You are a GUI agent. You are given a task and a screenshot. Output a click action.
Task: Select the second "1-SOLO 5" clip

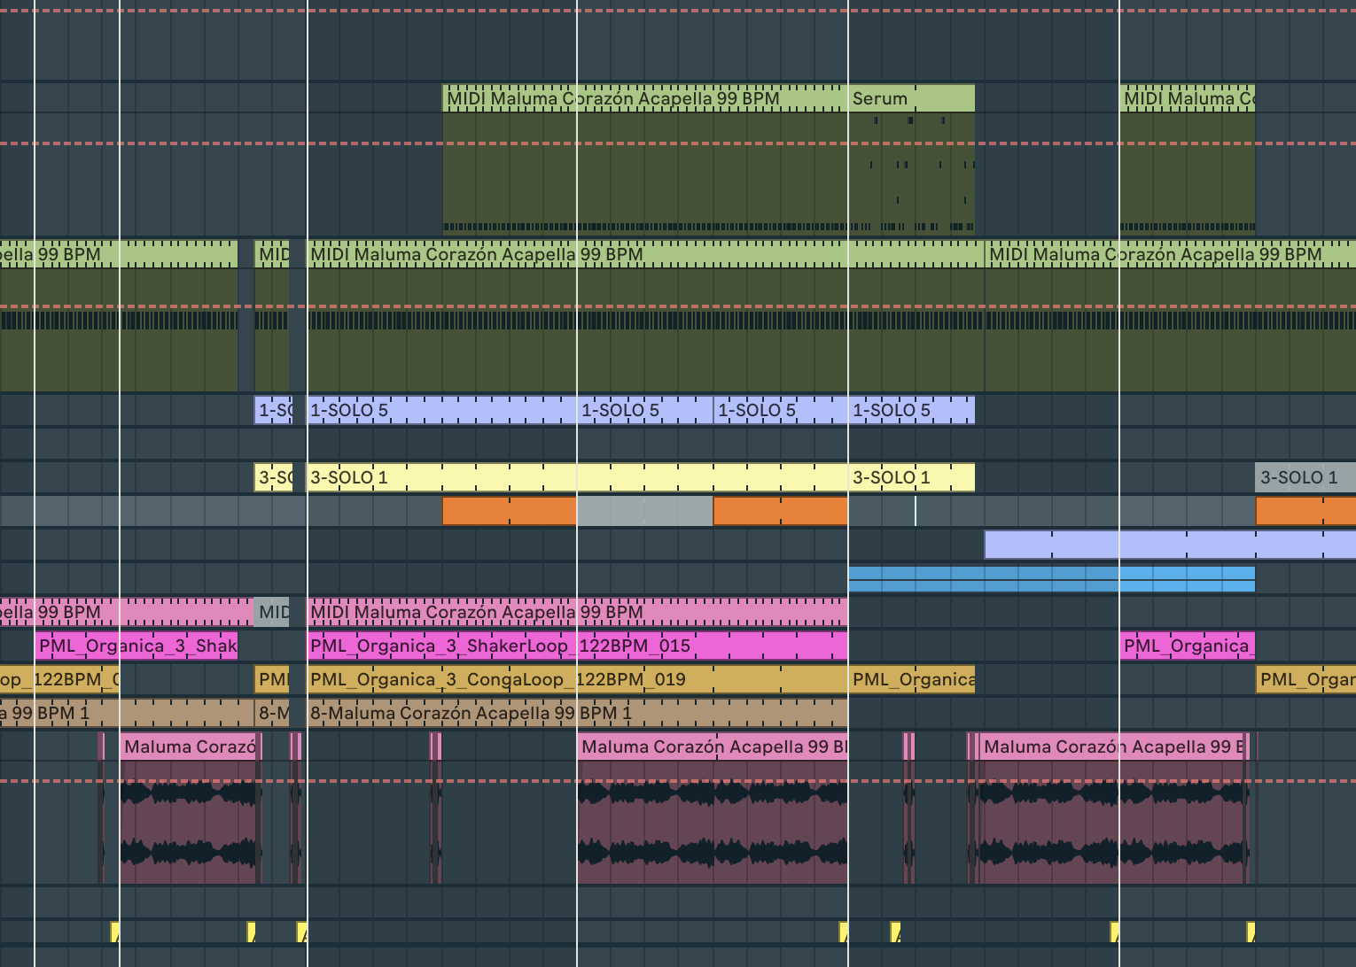645,410
